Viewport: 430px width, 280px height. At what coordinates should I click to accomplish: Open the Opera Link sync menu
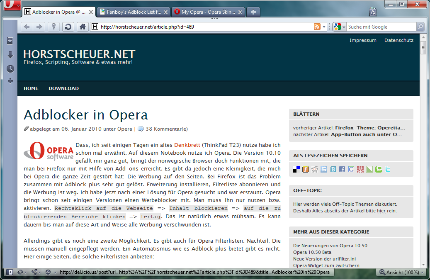[22, 272]
